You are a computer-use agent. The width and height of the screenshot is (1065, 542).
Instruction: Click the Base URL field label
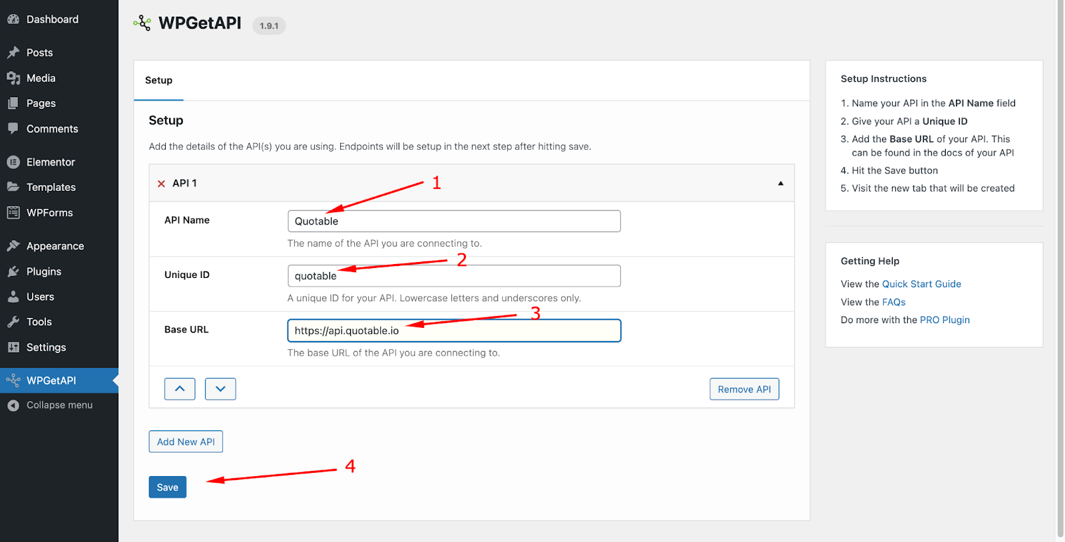pyautogui.click(x=186, y=329)
